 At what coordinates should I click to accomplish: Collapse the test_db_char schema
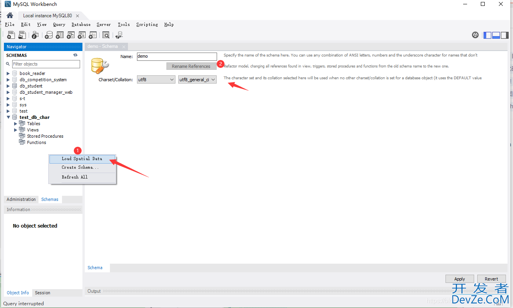click(9, 117)
